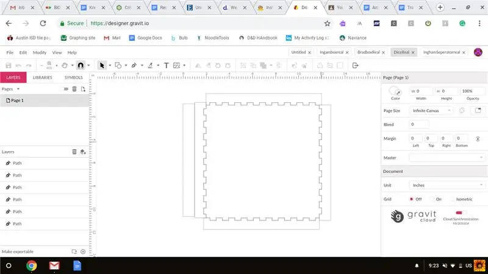The width and height of the screenshot is (488, 274).
Task: Click the Redo arrow
Action: [x=29, y=66]
